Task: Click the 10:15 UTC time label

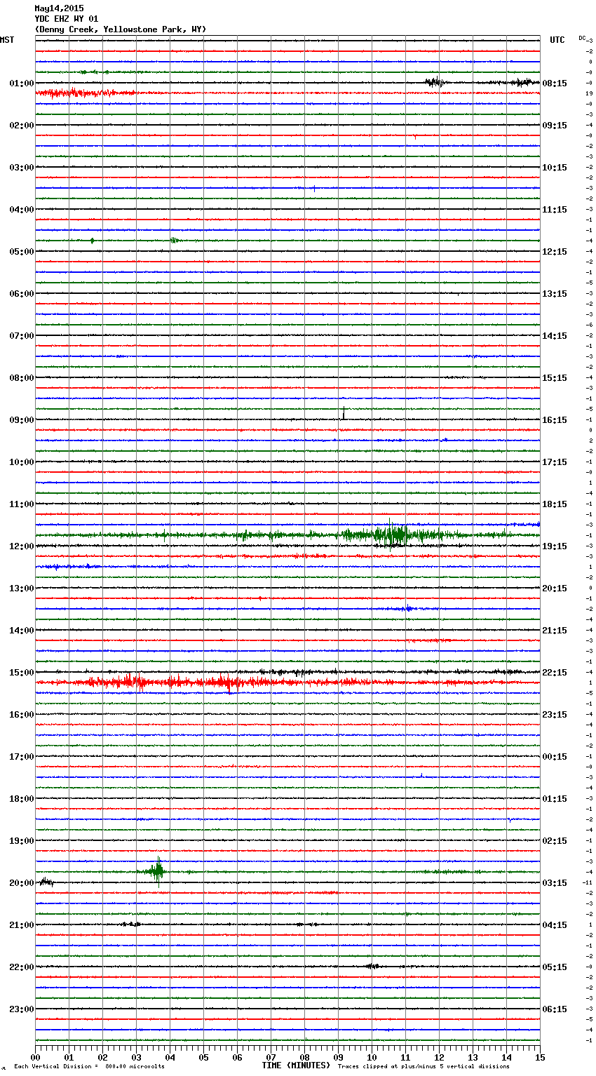Action: point(555,168)
